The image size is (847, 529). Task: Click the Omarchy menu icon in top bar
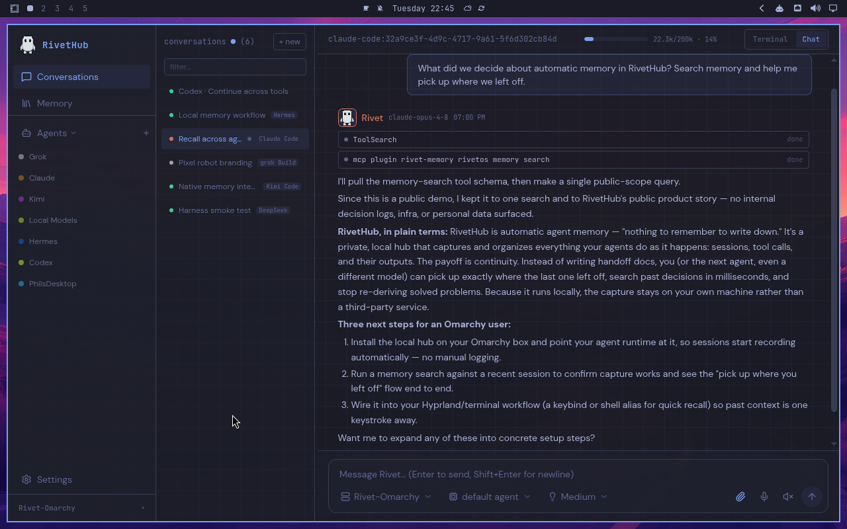click(x=15, y=9)
